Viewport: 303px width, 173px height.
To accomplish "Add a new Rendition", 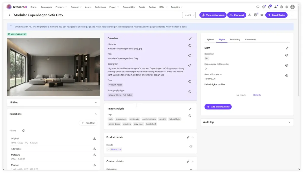I will tap(88, 123).
